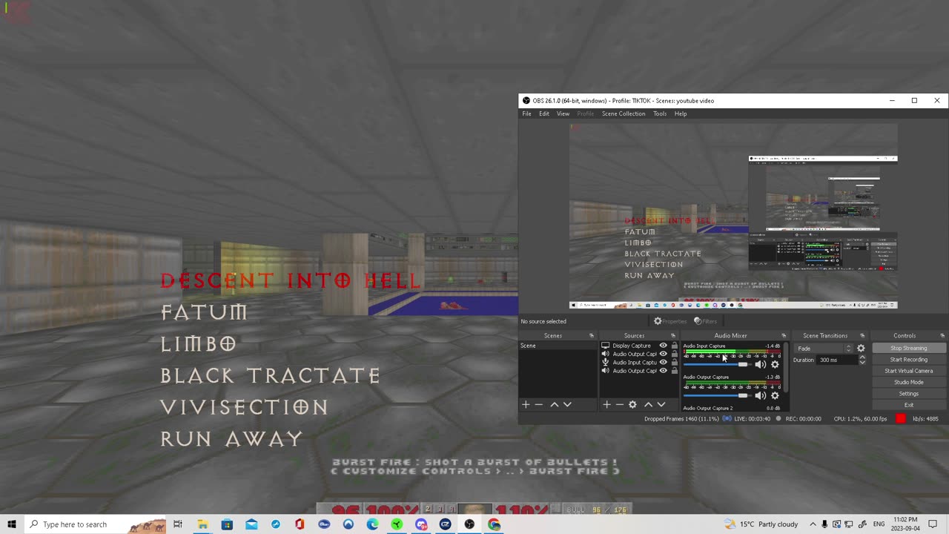This screenshot has height=534, width=949.
Task: Expand hidden system tray icons chevron
Action: [813, 524]
